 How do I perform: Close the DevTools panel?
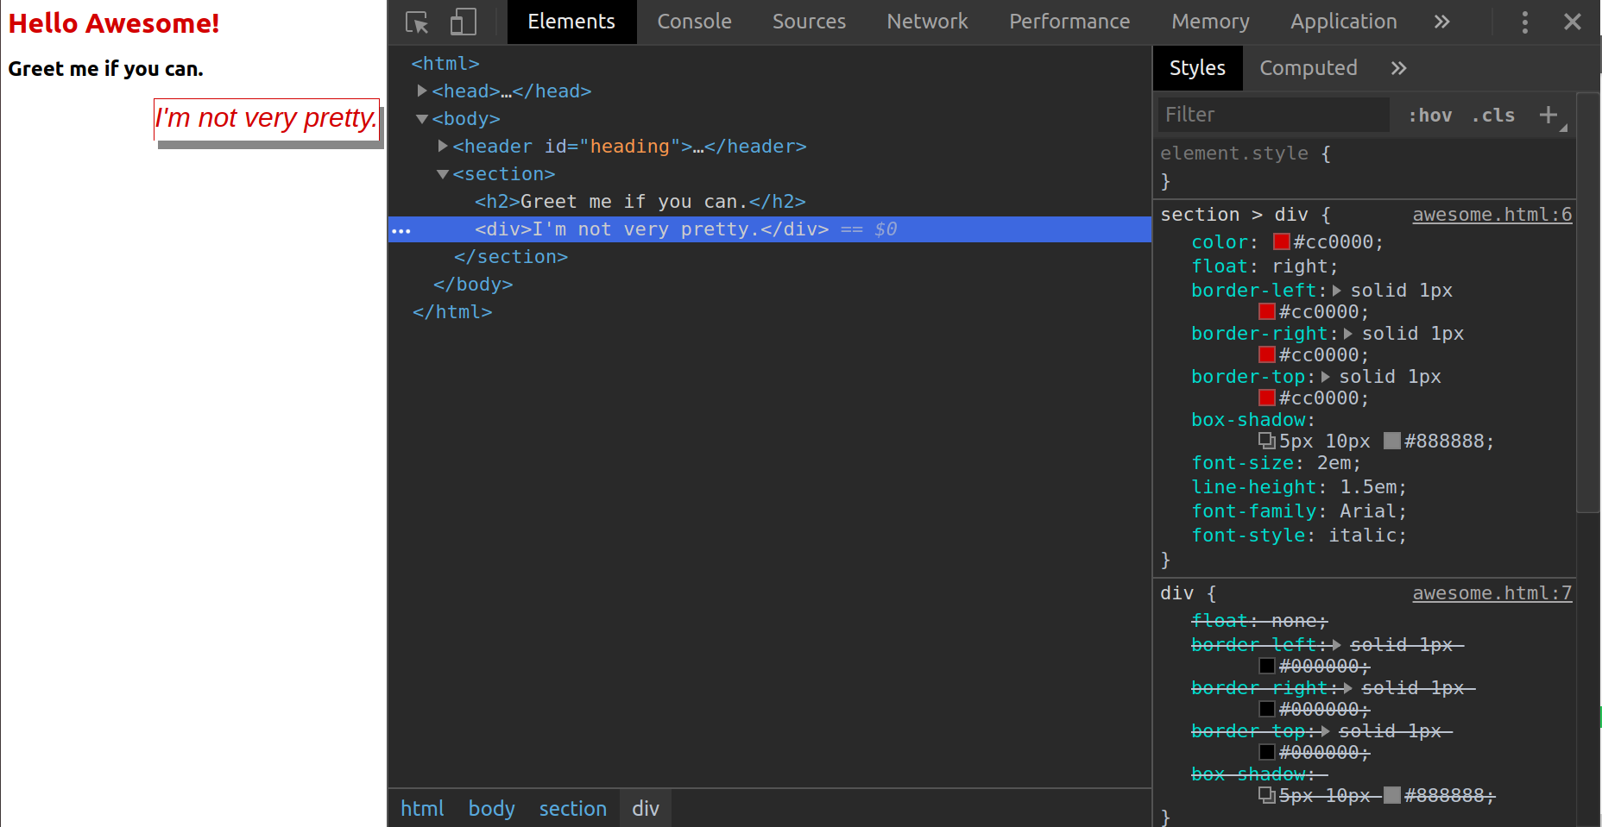(x=1573, y=22)
